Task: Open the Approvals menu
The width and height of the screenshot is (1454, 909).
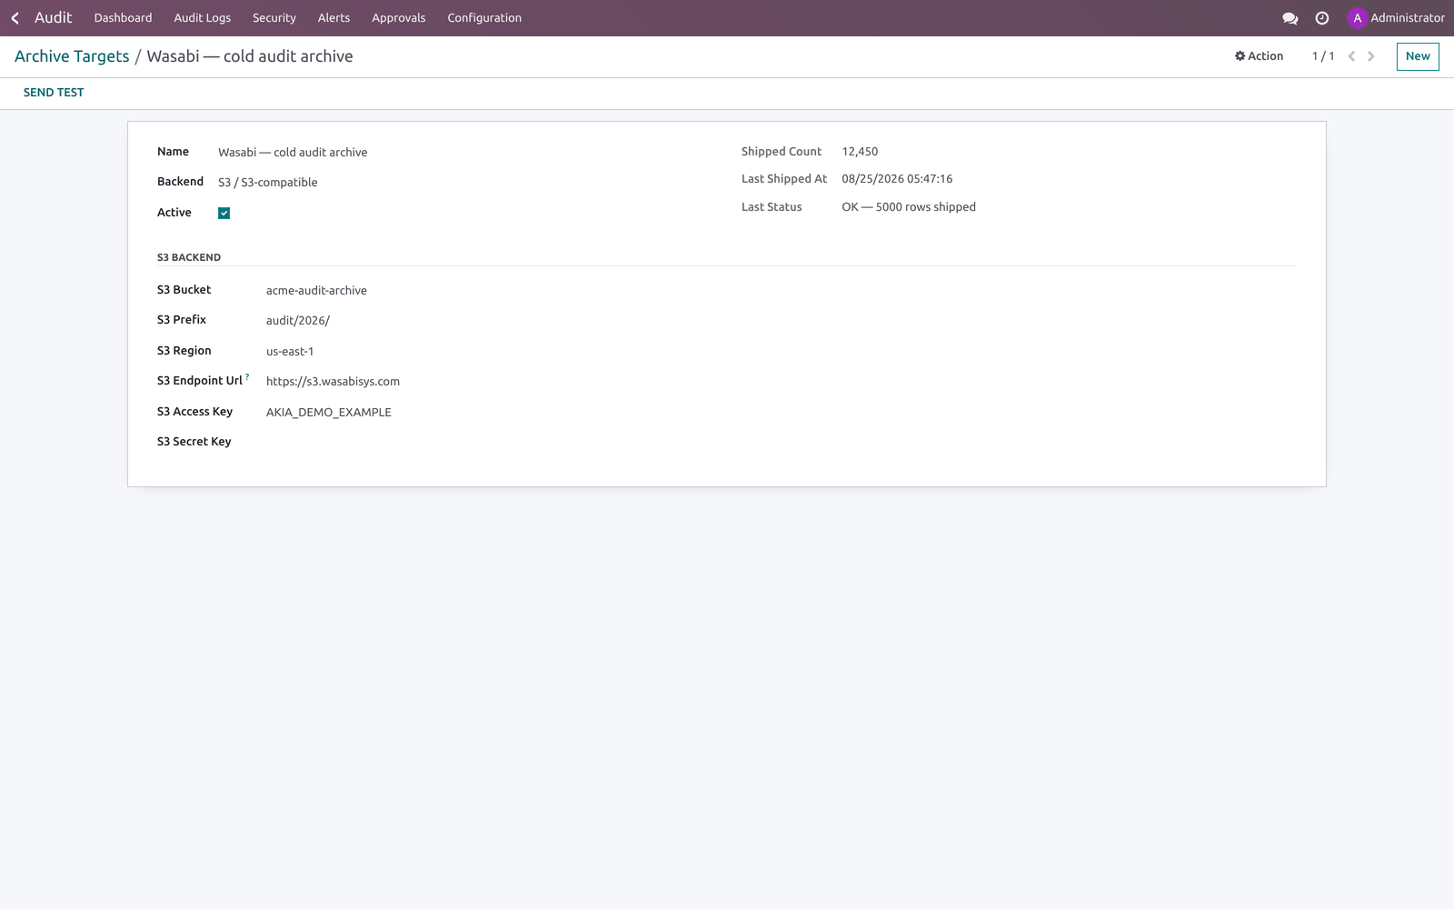Action: (x=398, y=18)
